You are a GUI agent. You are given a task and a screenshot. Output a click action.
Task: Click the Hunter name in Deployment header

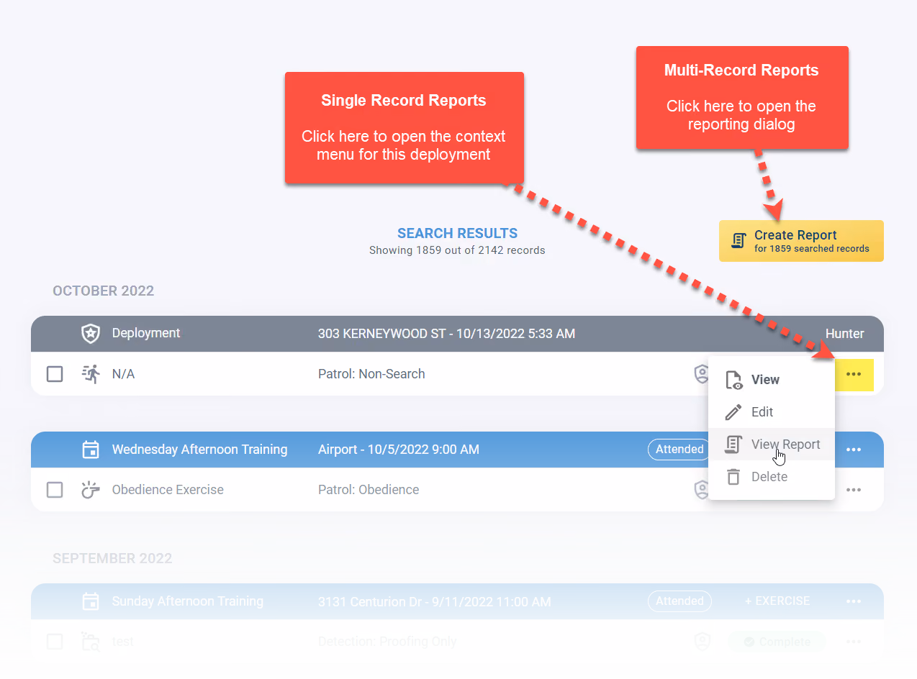coord(845,334)
